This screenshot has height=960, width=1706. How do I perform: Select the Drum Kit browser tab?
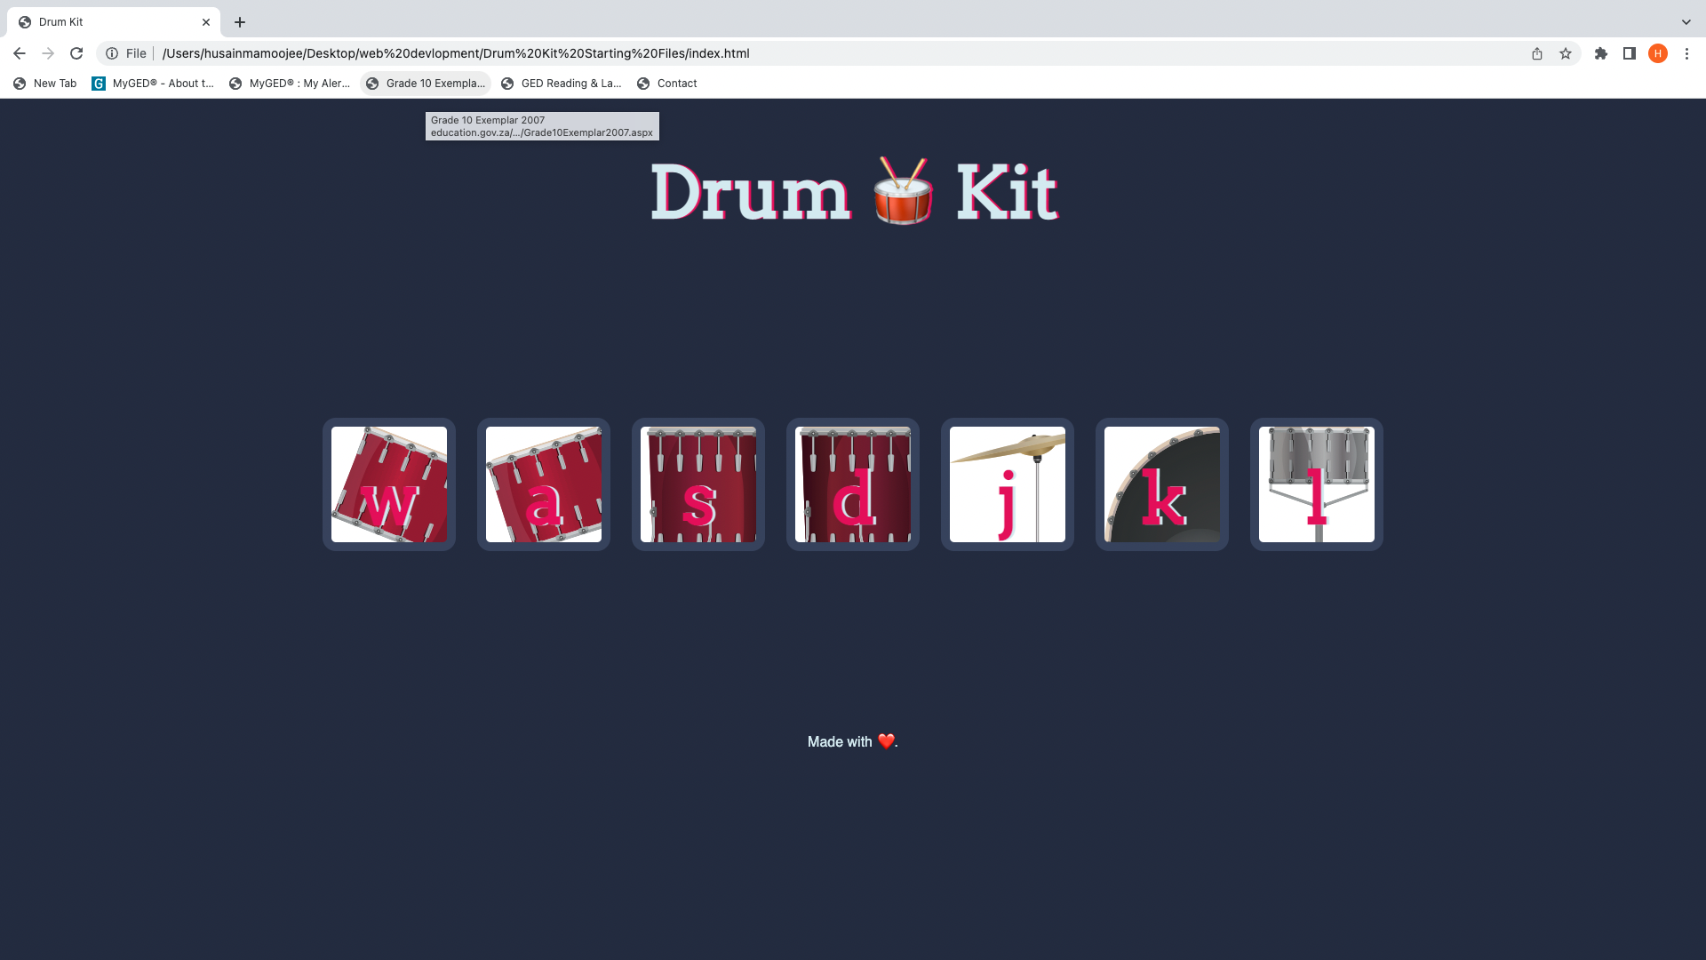pyautogui.click(x=114, y=22)
